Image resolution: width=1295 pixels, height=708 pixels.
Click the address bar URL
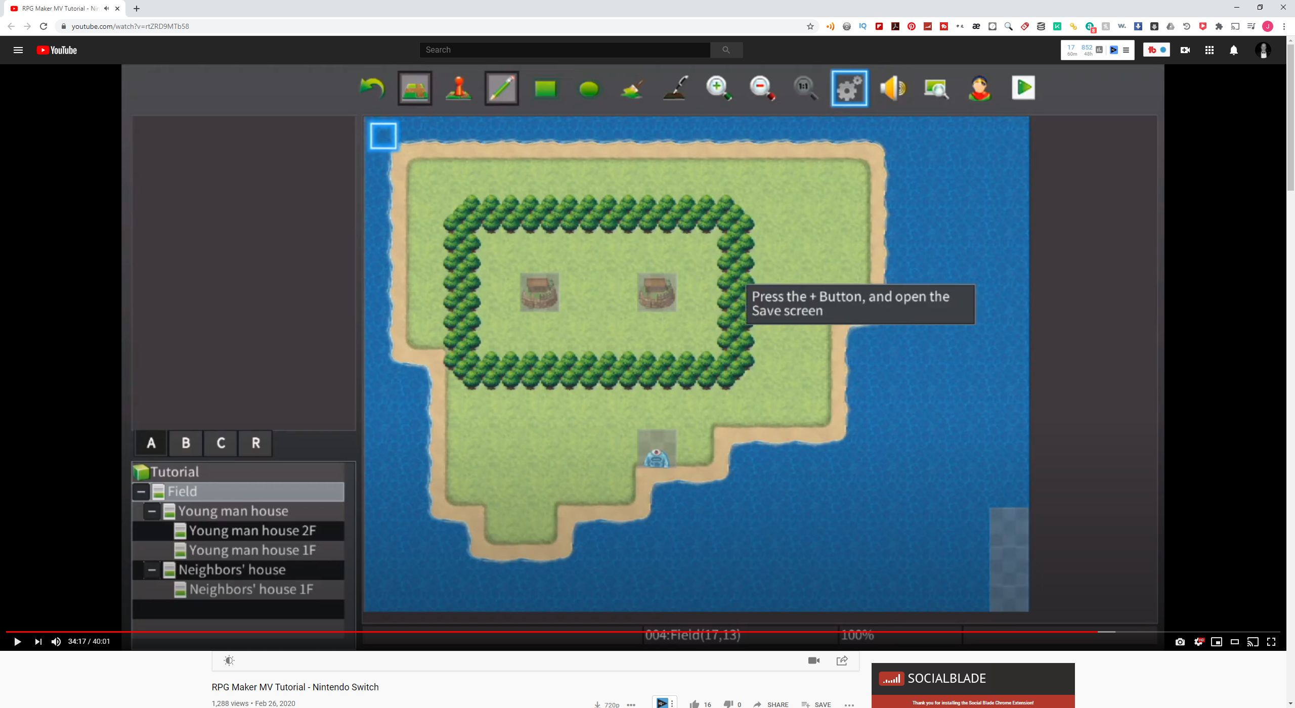[131, 26]
